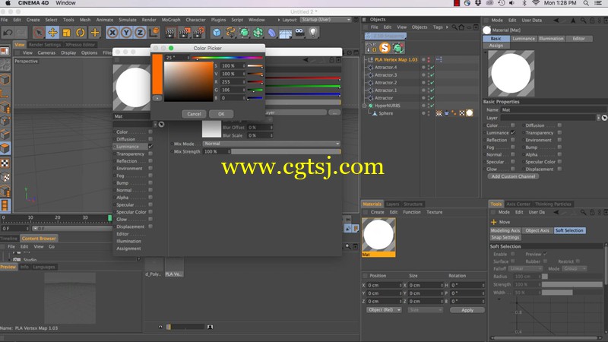Viewport: 608px width, 342px height.
Task: Click OK in Color Picker
Action: pos(221,114)
